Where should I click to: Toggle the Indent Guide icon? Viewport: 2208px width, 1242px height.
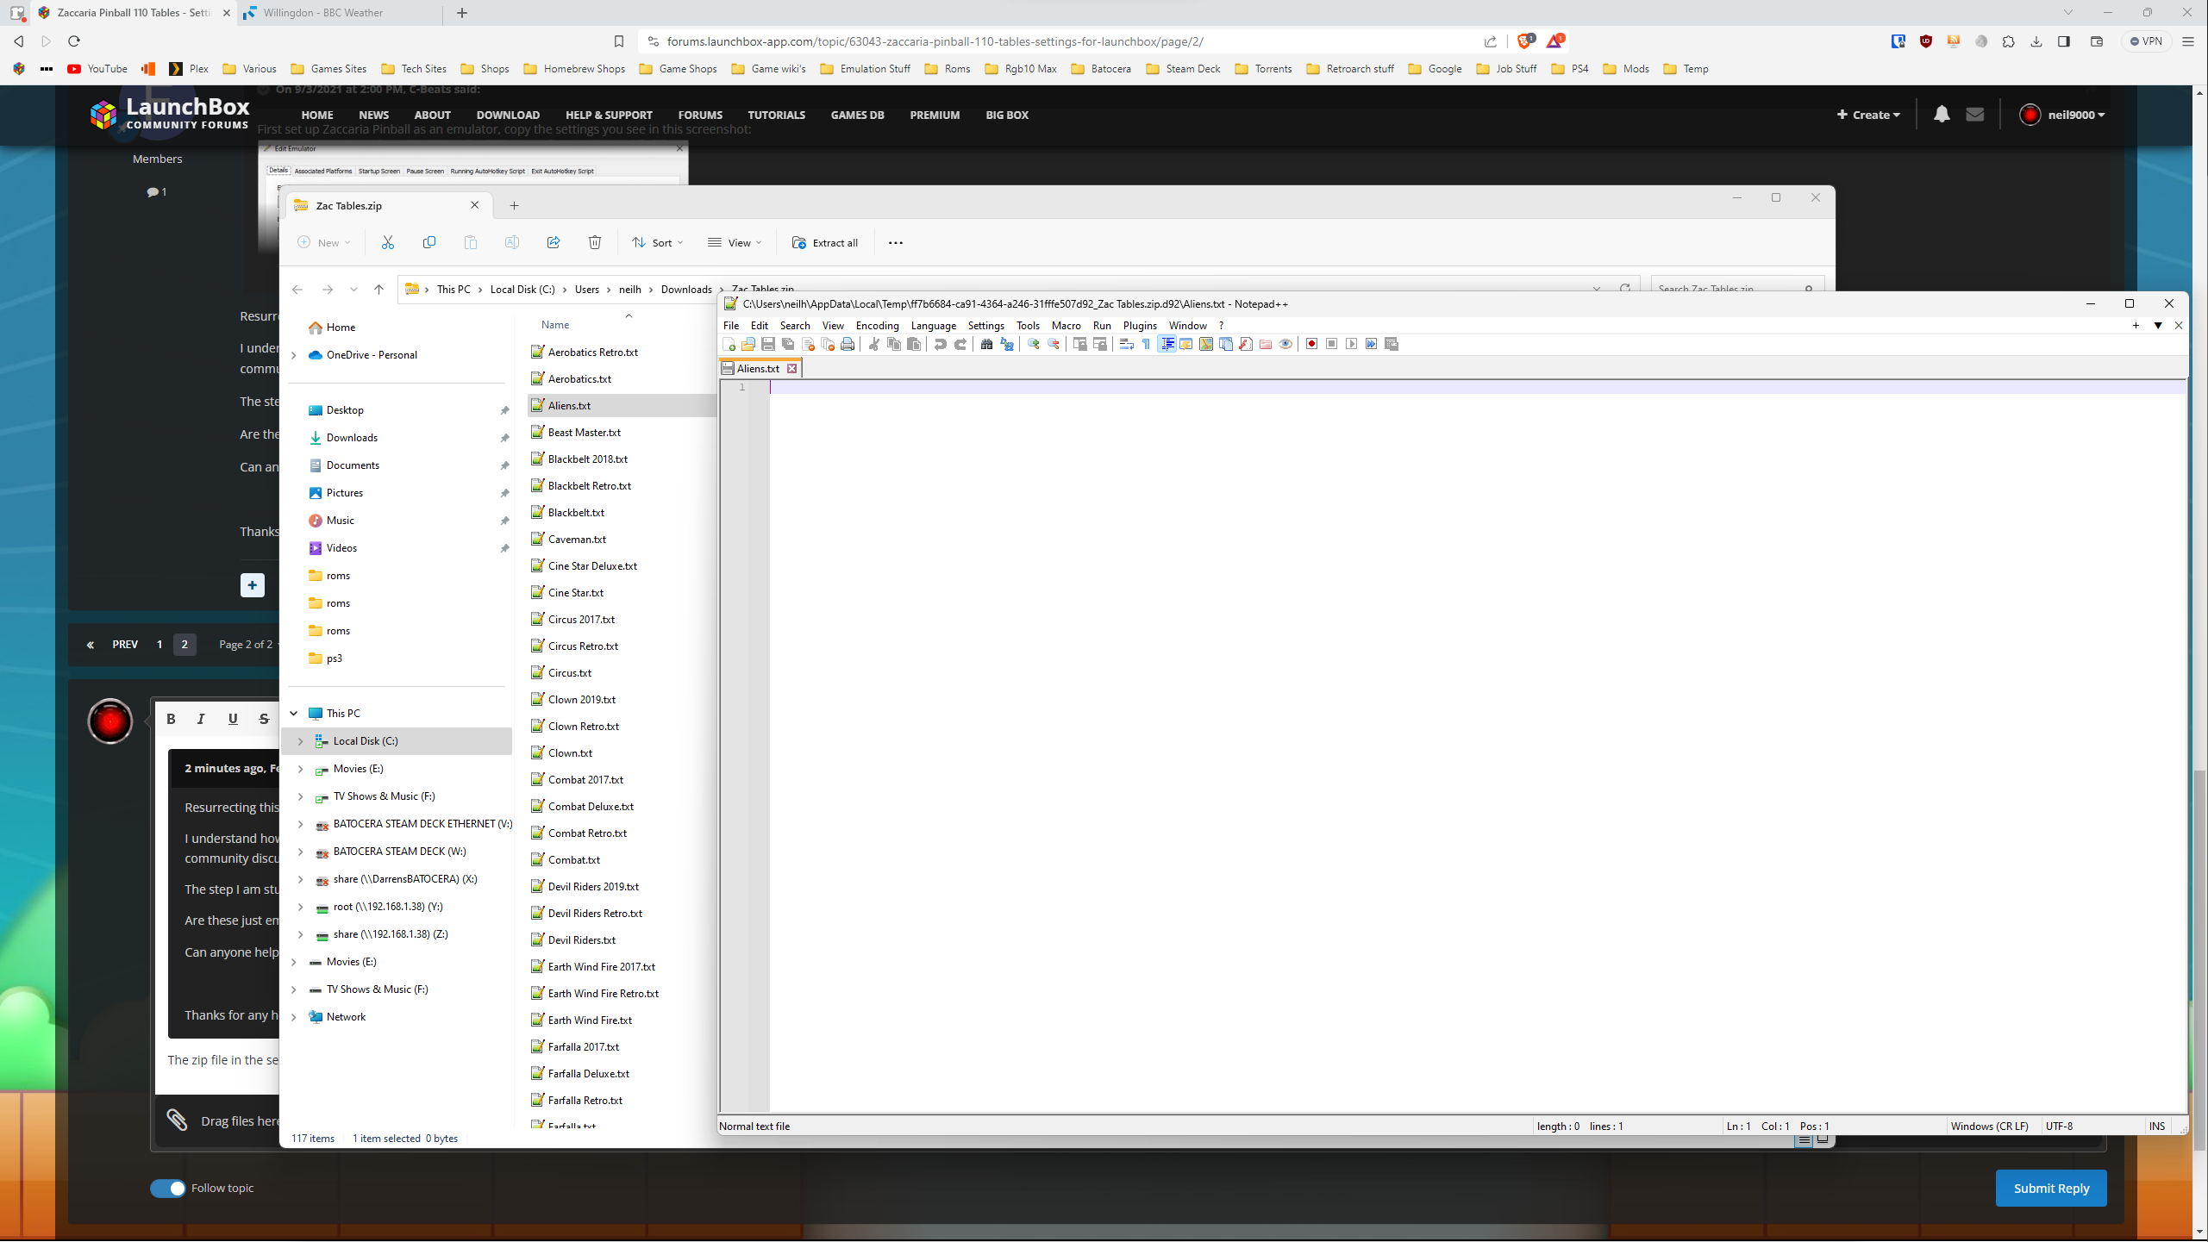pos(1167,344)
